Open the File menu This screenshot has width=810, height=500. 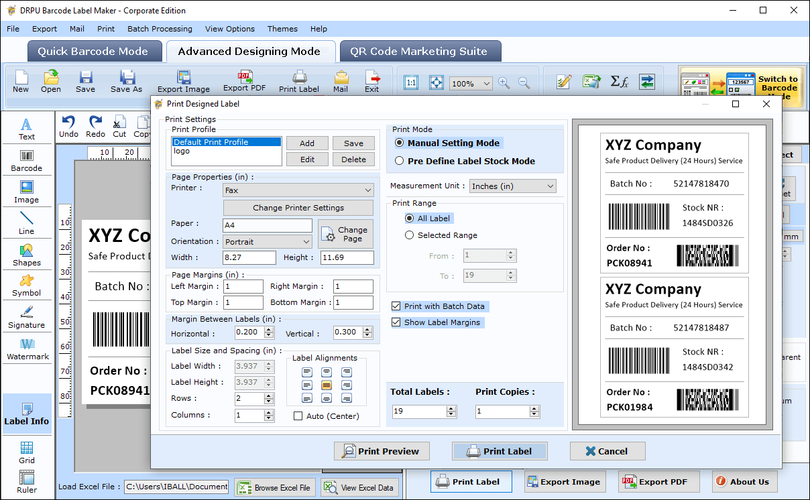click(x=13, y=29)
